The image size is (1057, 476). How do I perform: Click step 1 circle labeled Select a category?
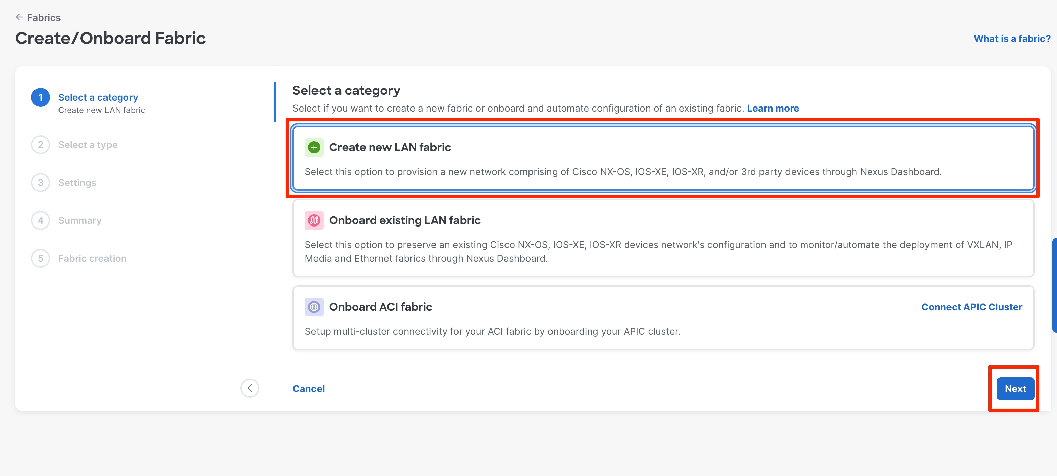(40, 97)
